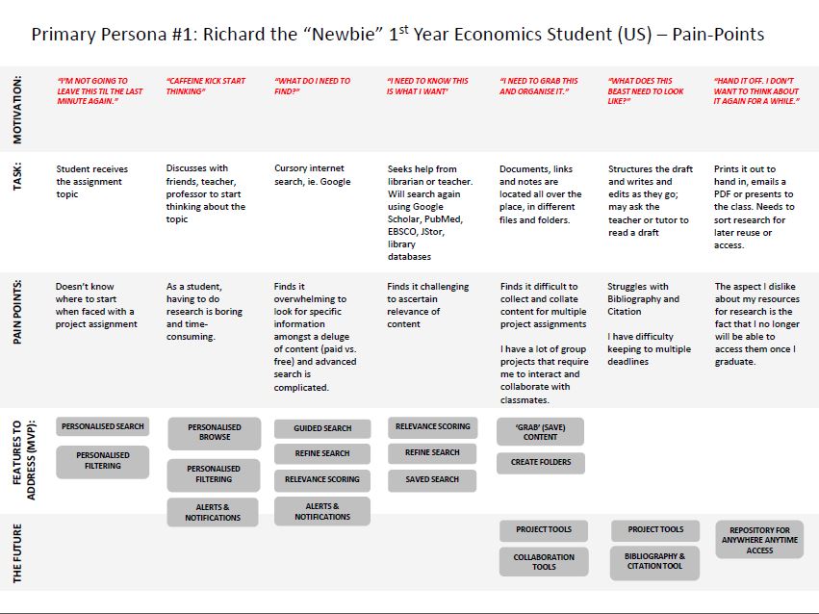Click the Features to Address (MVP) label
819x614 pixels.
click(23, 461)
